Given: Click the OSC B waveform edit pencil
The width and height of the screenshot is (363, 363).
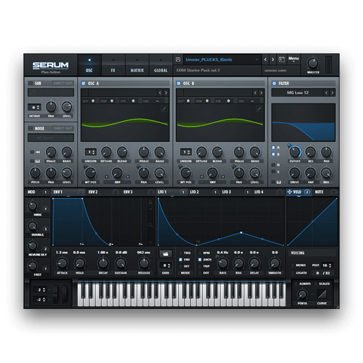Looking at the screenshot, I should pos(260,109).
